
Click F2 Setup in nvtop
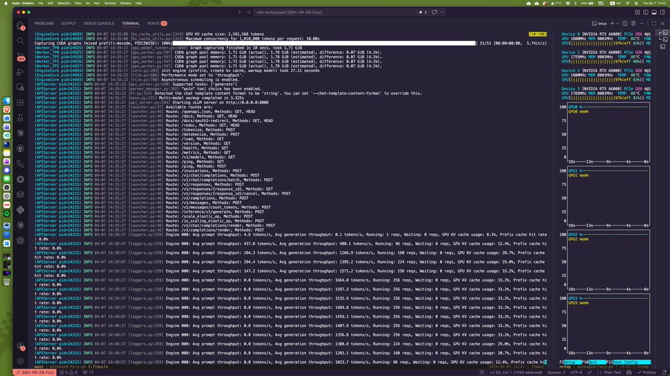pos(569,362)
